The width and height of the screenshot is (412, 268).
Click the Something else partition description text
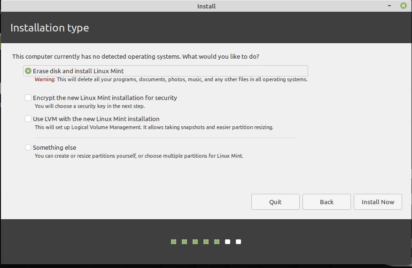point(139,156)
